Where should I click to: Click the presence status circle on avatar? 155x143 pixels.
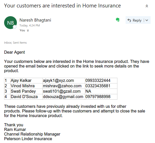tap(15, 27)
